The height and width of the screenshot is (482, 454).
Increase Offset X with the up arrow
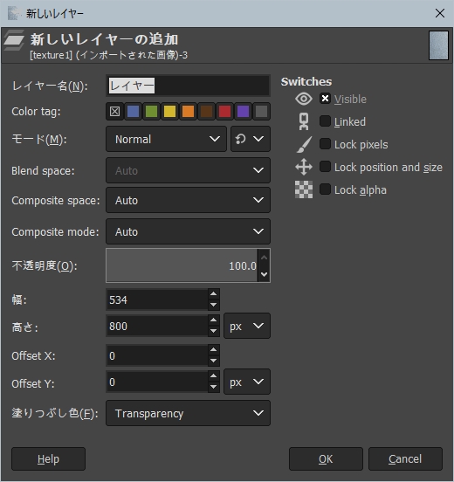pos(214,350)
